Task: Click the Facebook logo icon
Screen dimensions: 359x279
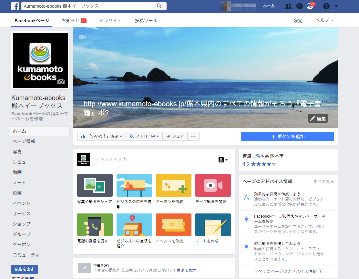Action: (x=15, y=6)
